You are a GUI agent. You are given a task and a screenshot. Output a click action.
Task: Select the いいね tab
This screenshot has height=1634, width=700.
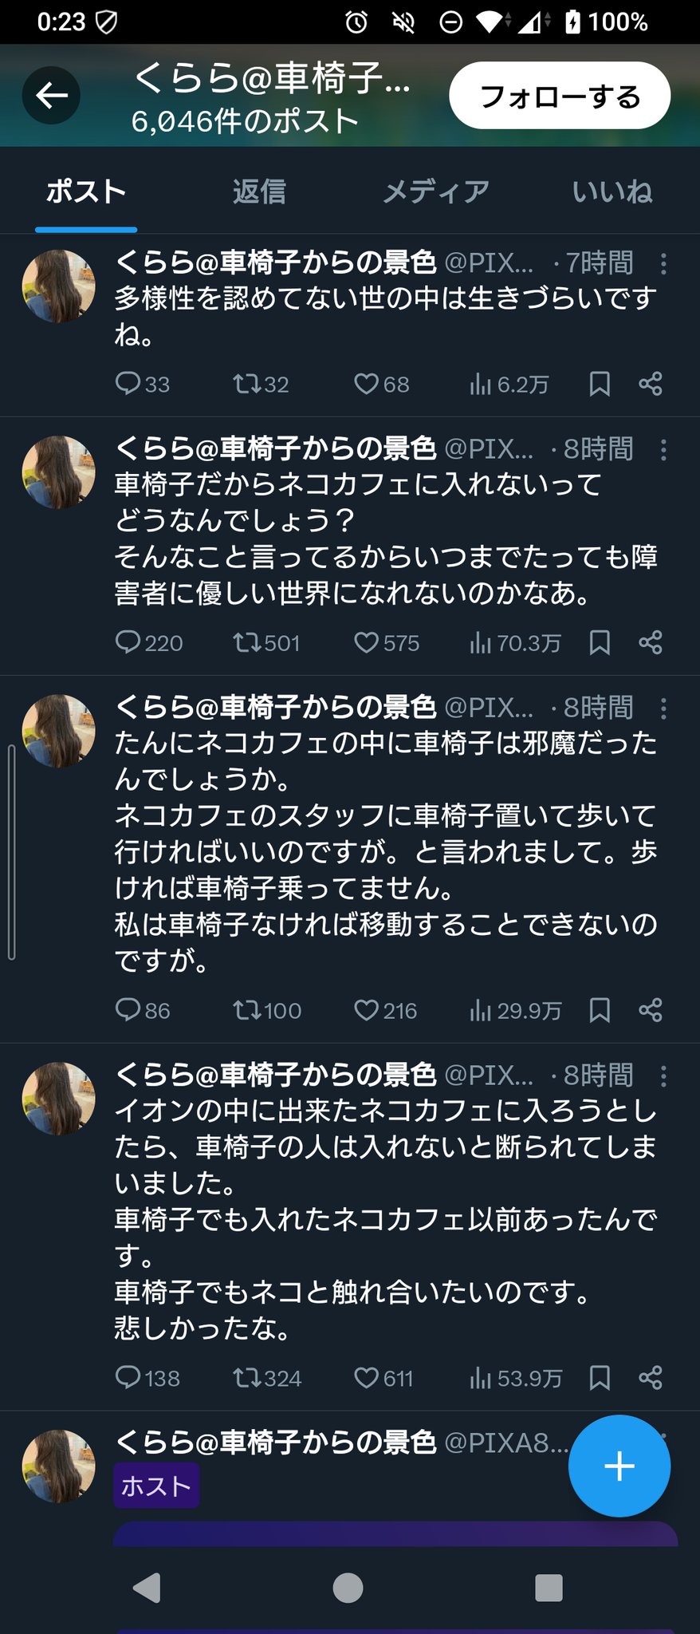pyautogui.click(x=612, y=191)
